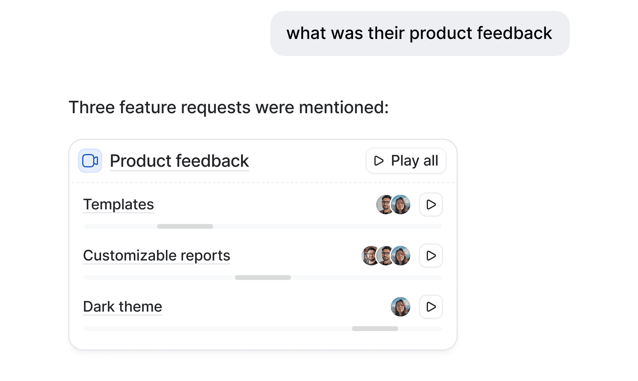638x381 pixels.
Task: Click the 'what was their product feedback' message bubble
Action: point(419,33)
